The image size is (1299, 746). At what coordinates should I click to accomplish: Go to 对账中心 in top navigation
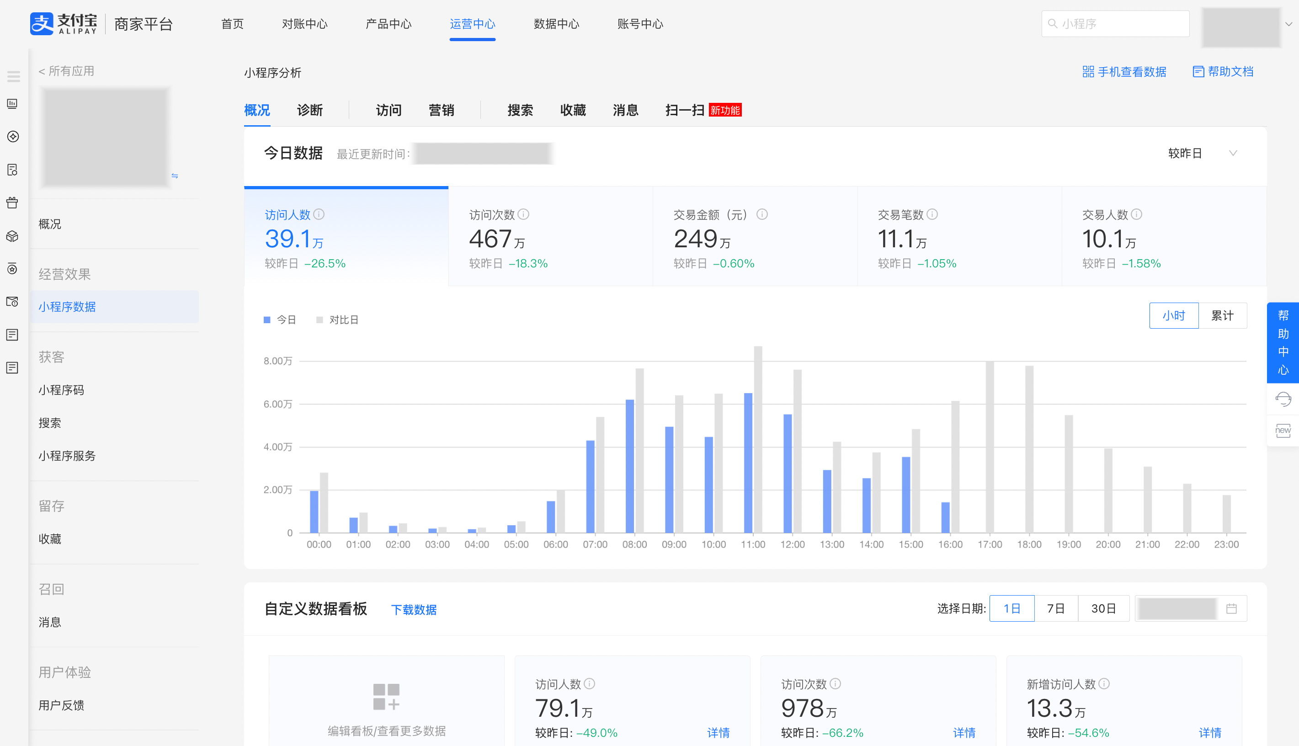[304, 24]
